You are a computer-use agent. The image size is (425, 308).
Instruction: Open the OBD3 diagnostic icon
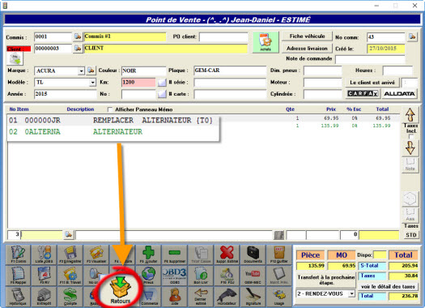point(175,276)
